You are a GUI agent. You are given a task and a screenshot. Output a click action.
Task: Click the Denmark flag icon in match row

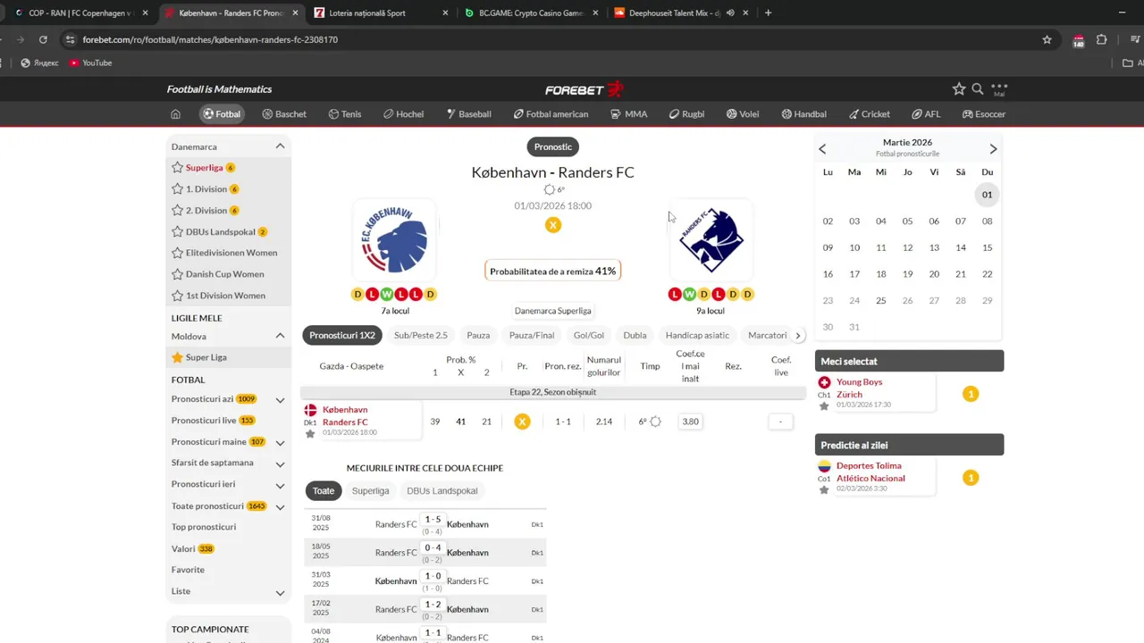[x=310, y=410]
